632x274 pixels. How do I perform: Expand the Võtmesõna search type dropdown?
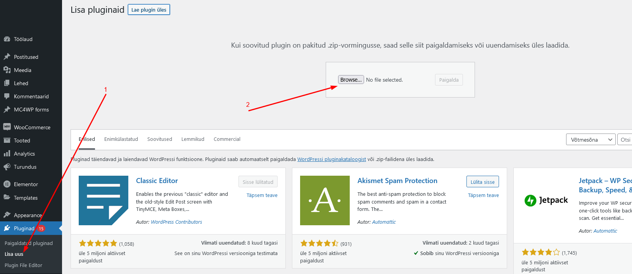coord(591,140)
